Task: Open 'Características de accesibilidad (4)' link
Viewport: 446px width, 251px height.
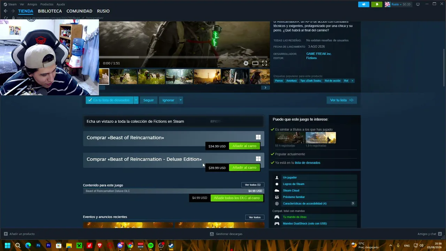Action: tap(305, 204)
